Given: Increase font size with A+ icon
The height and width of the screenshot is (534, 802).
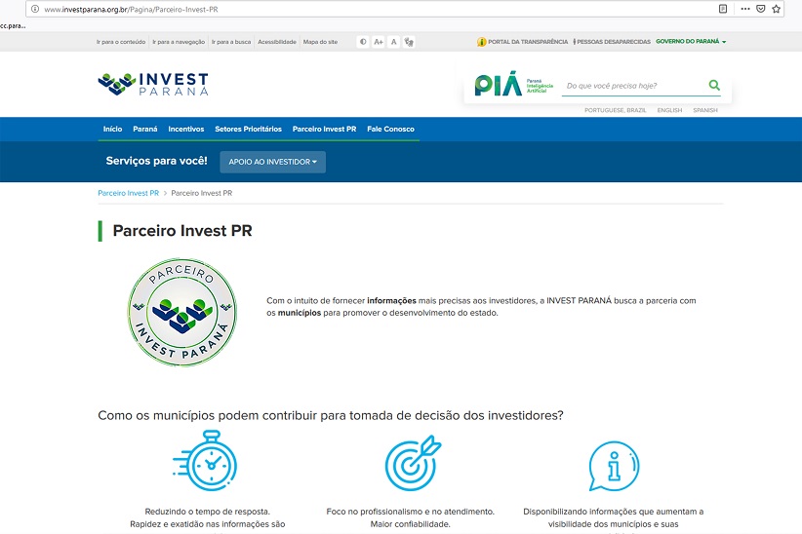Looking at the screenshot, I should pyautogui.click(x=379, y=42).
